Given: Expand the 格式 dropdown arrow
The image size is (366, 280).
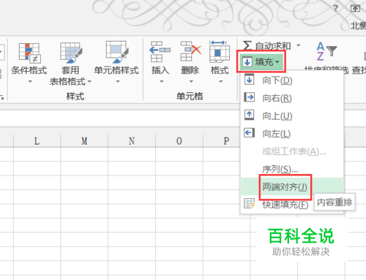Looking at the screenshot, I should pyautogui.click(x=221, y=81).
